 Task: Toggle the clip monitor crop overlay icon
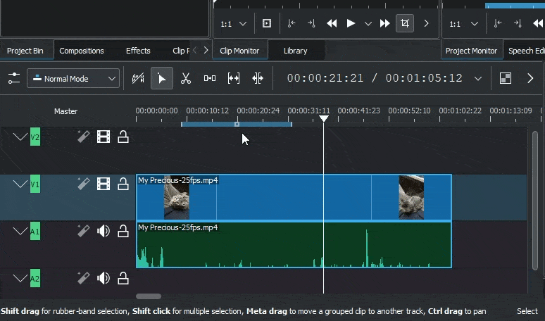pyautogui.click(x=405, y=23)
